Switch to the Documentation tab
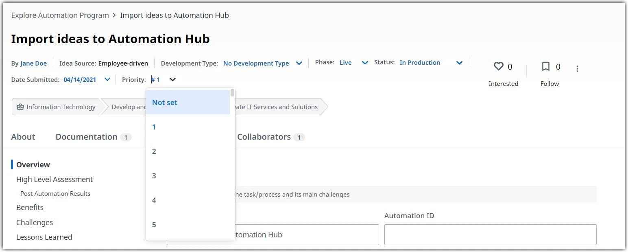Viewport: 628px width, 252px height. [93, 137]
